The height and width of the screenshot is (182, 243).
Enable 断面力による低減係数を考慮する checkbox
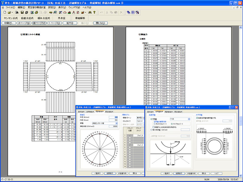click(x=153, y=127)
